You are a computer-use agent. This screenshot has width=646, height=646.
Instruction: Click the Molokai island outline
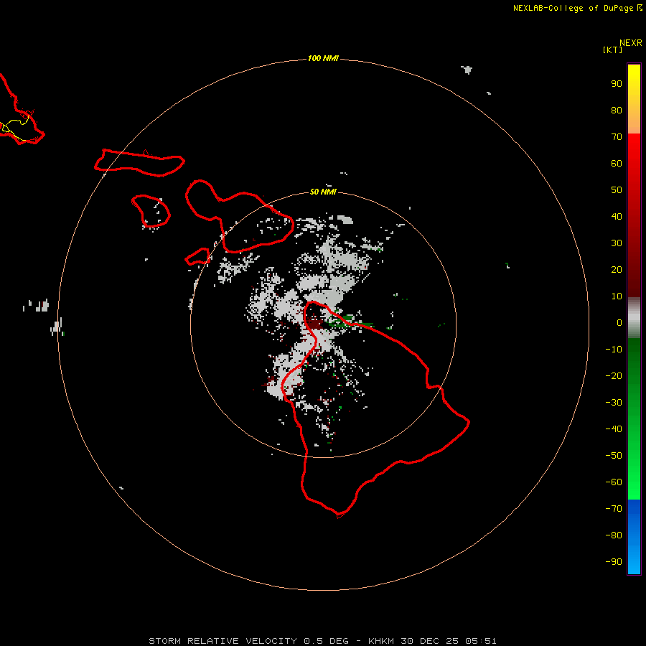tap(139, 162)
